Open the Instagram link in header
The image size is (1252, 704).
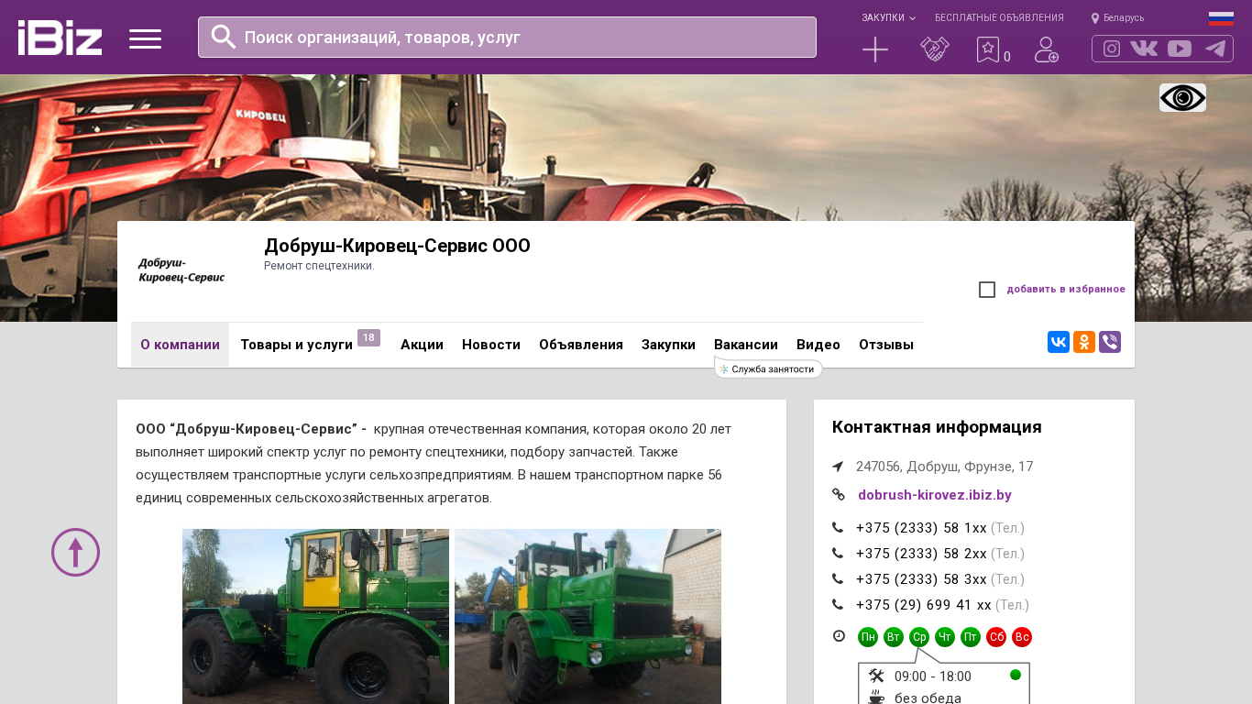tap(1112, 49)
